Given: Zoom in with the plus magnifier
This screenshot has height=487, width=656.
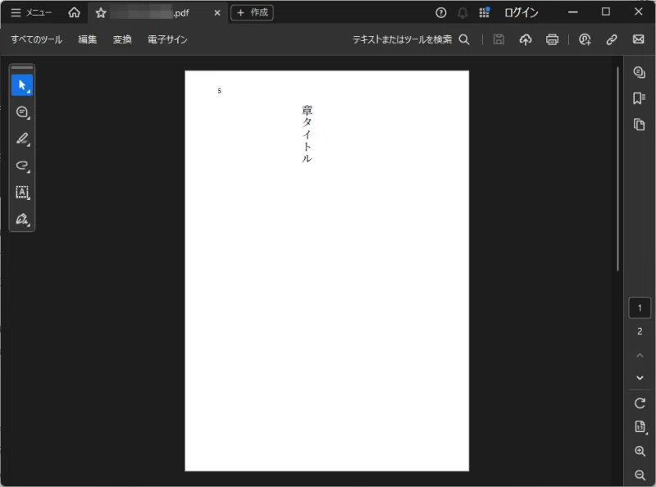Looking at the screenshot, I should (x=640, y=451).
